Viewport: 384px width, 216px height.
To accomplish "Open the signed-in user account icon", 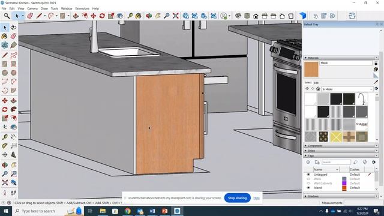I will pos(224,16).
